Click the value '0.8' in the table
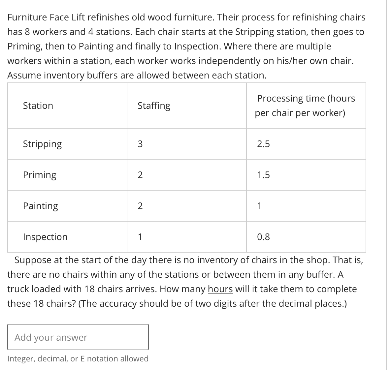 [x=263, y=237]
